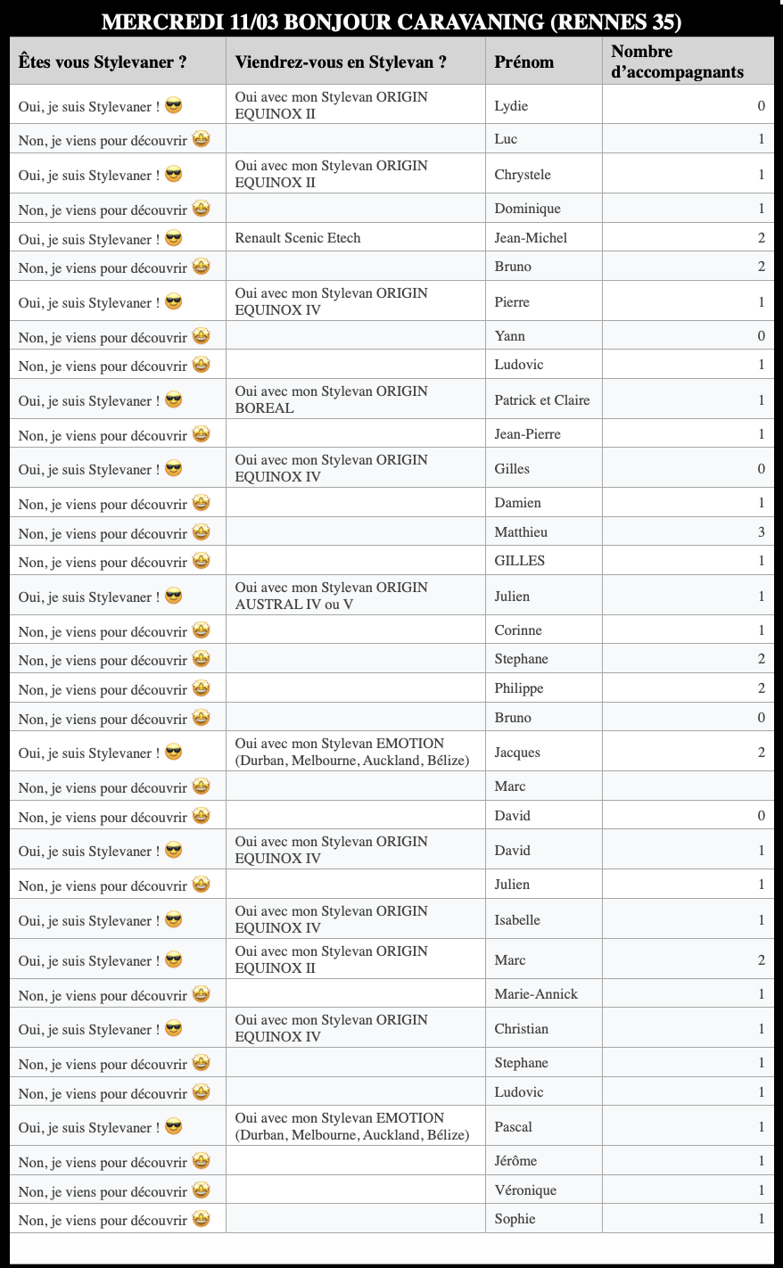The height and width of the screenshot is (1268, 783).
Task: Click the sunglasses emoji in Jacques's row
Action: click(x=174, y=753)
